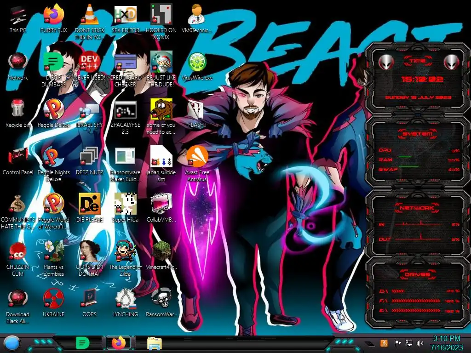The image size is (471, 353).
Task: Open the taskbar clock showing 3:10 PM
Action: pyautogui.click(x=446, y=343)
